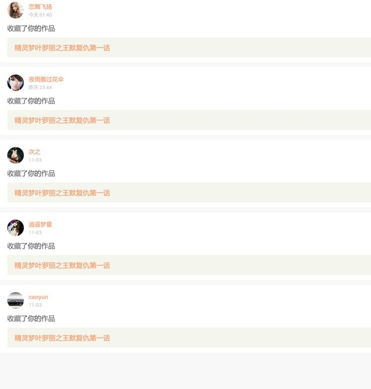
Task: Tap 收藏了你的作品 text under 逍遥梦星
Action: [31, 246]
